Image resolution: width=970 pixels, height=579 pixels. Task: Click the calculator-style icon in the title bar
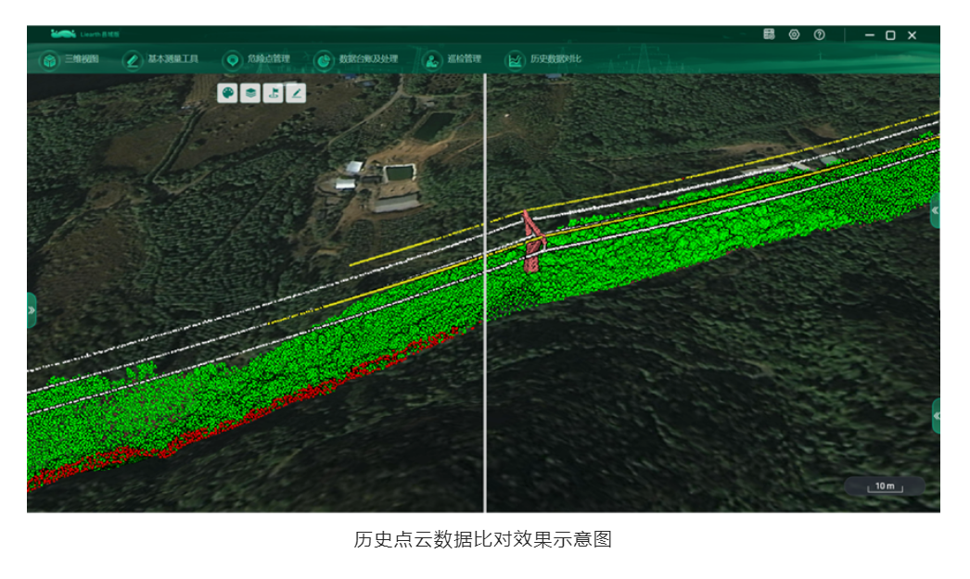pos(769,34)
